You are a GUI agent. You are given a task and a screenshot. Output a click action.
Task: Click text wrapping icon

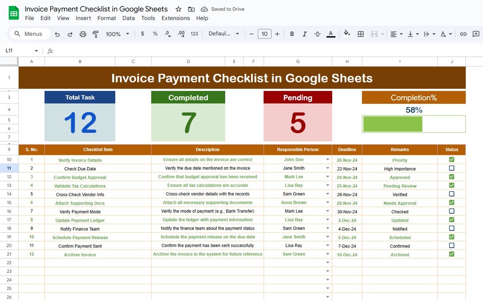pos(427,34)
